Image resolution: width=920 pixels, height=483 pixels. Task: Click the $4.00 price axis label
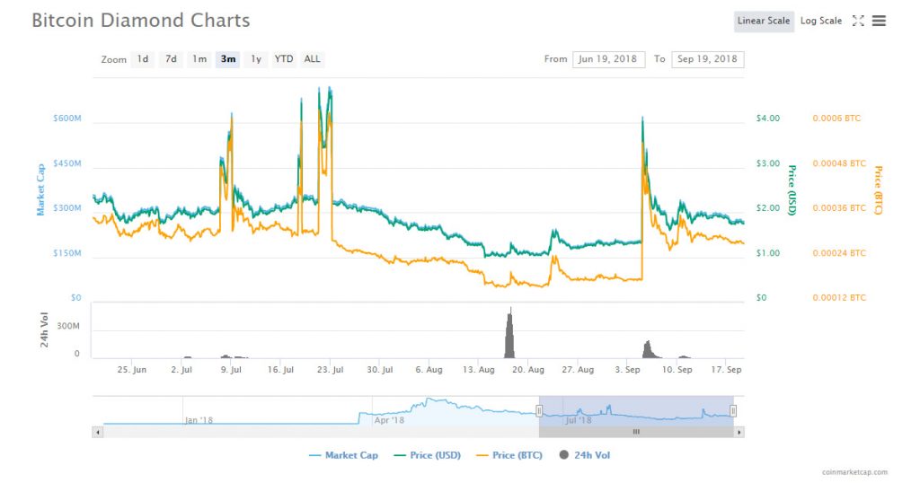pyautogui.click(x=768, y=119)
